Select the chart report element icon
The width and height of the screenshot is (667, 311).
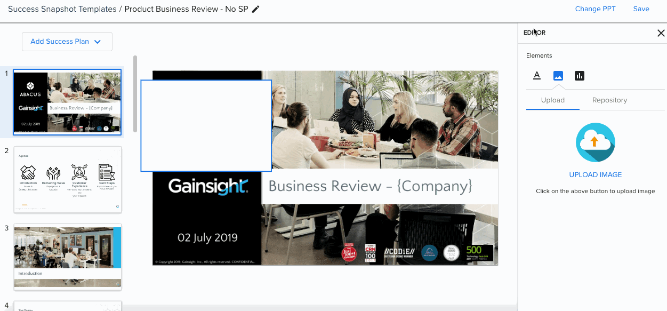[x=580, y=76]
